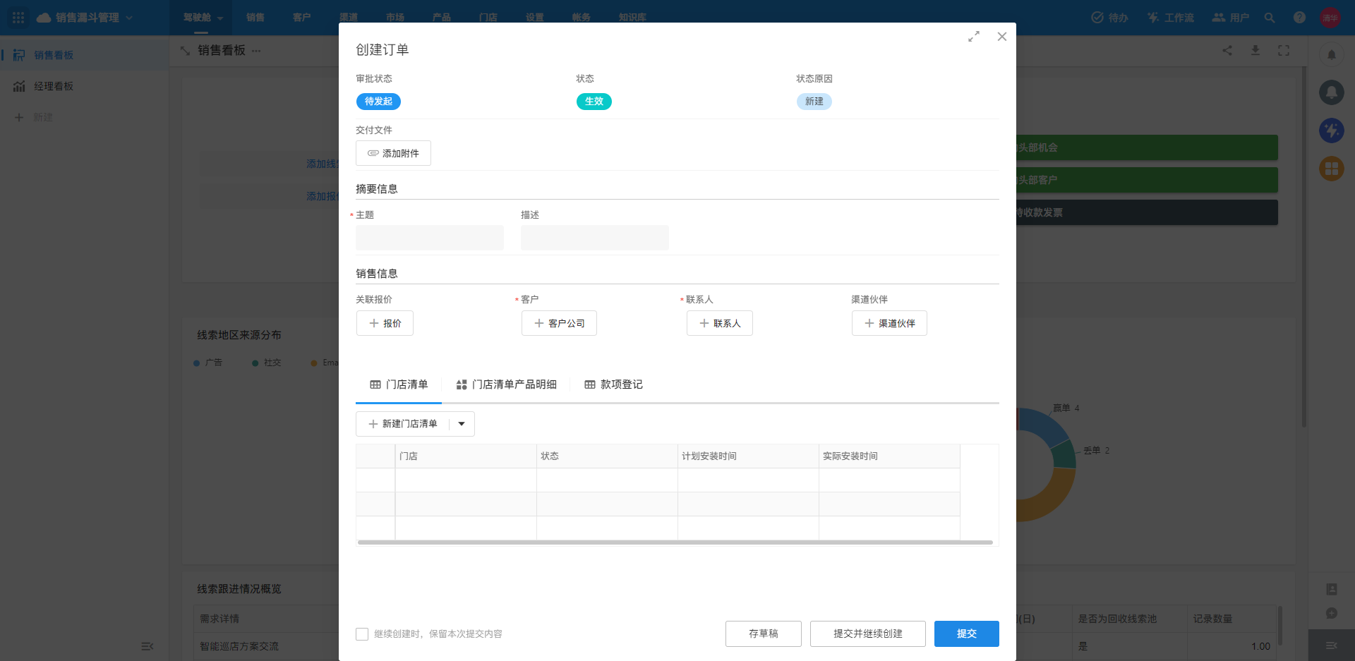Open the user avatar menu

pos(1330,18)
